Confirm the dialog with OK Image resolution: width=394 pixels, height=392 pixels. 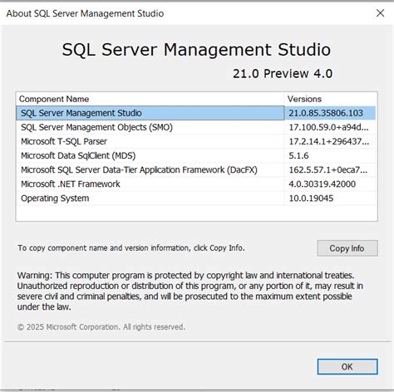[x=347, y=366]
